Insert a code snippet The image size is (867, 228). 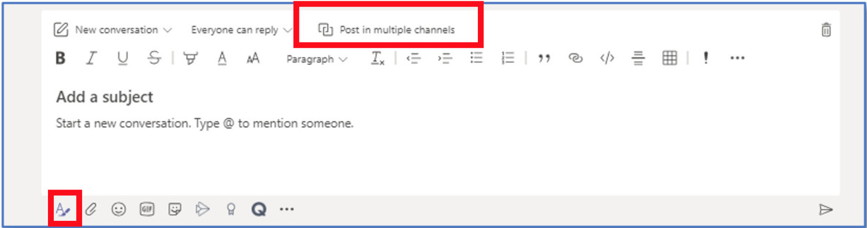click(607, 58)
